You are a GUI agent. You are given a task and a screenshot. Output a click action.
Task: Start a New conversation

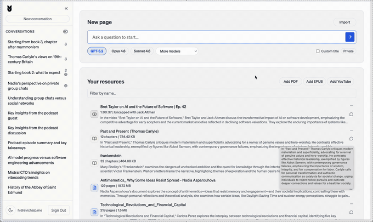coord(37,19)
